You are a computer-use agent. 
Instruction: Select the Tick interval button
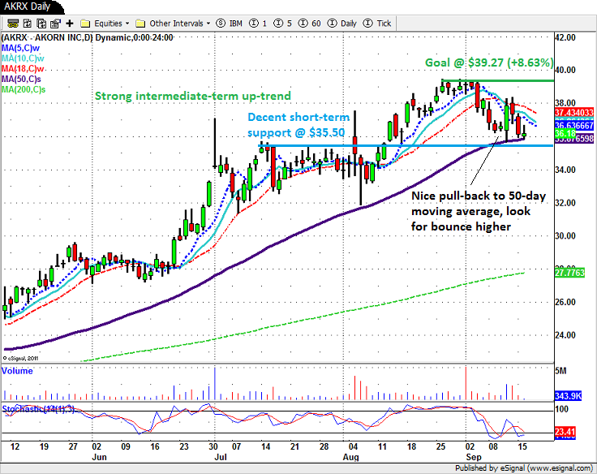377,24
